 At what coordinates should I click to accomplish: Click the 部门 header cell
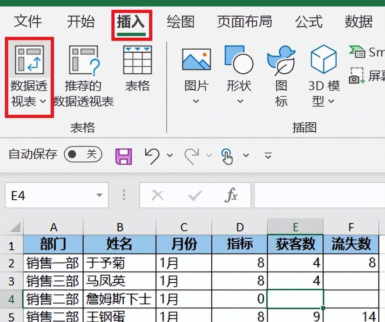click(x=53, y=244)
